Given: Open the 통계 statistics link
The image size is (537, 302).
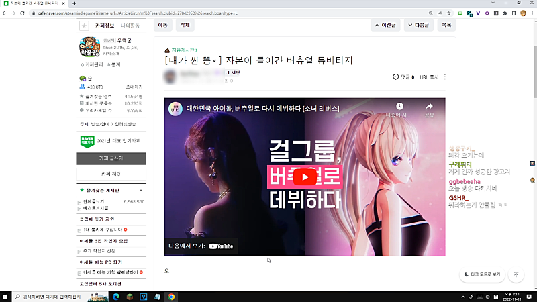Looking at the screenshot, I should (113, 64).
